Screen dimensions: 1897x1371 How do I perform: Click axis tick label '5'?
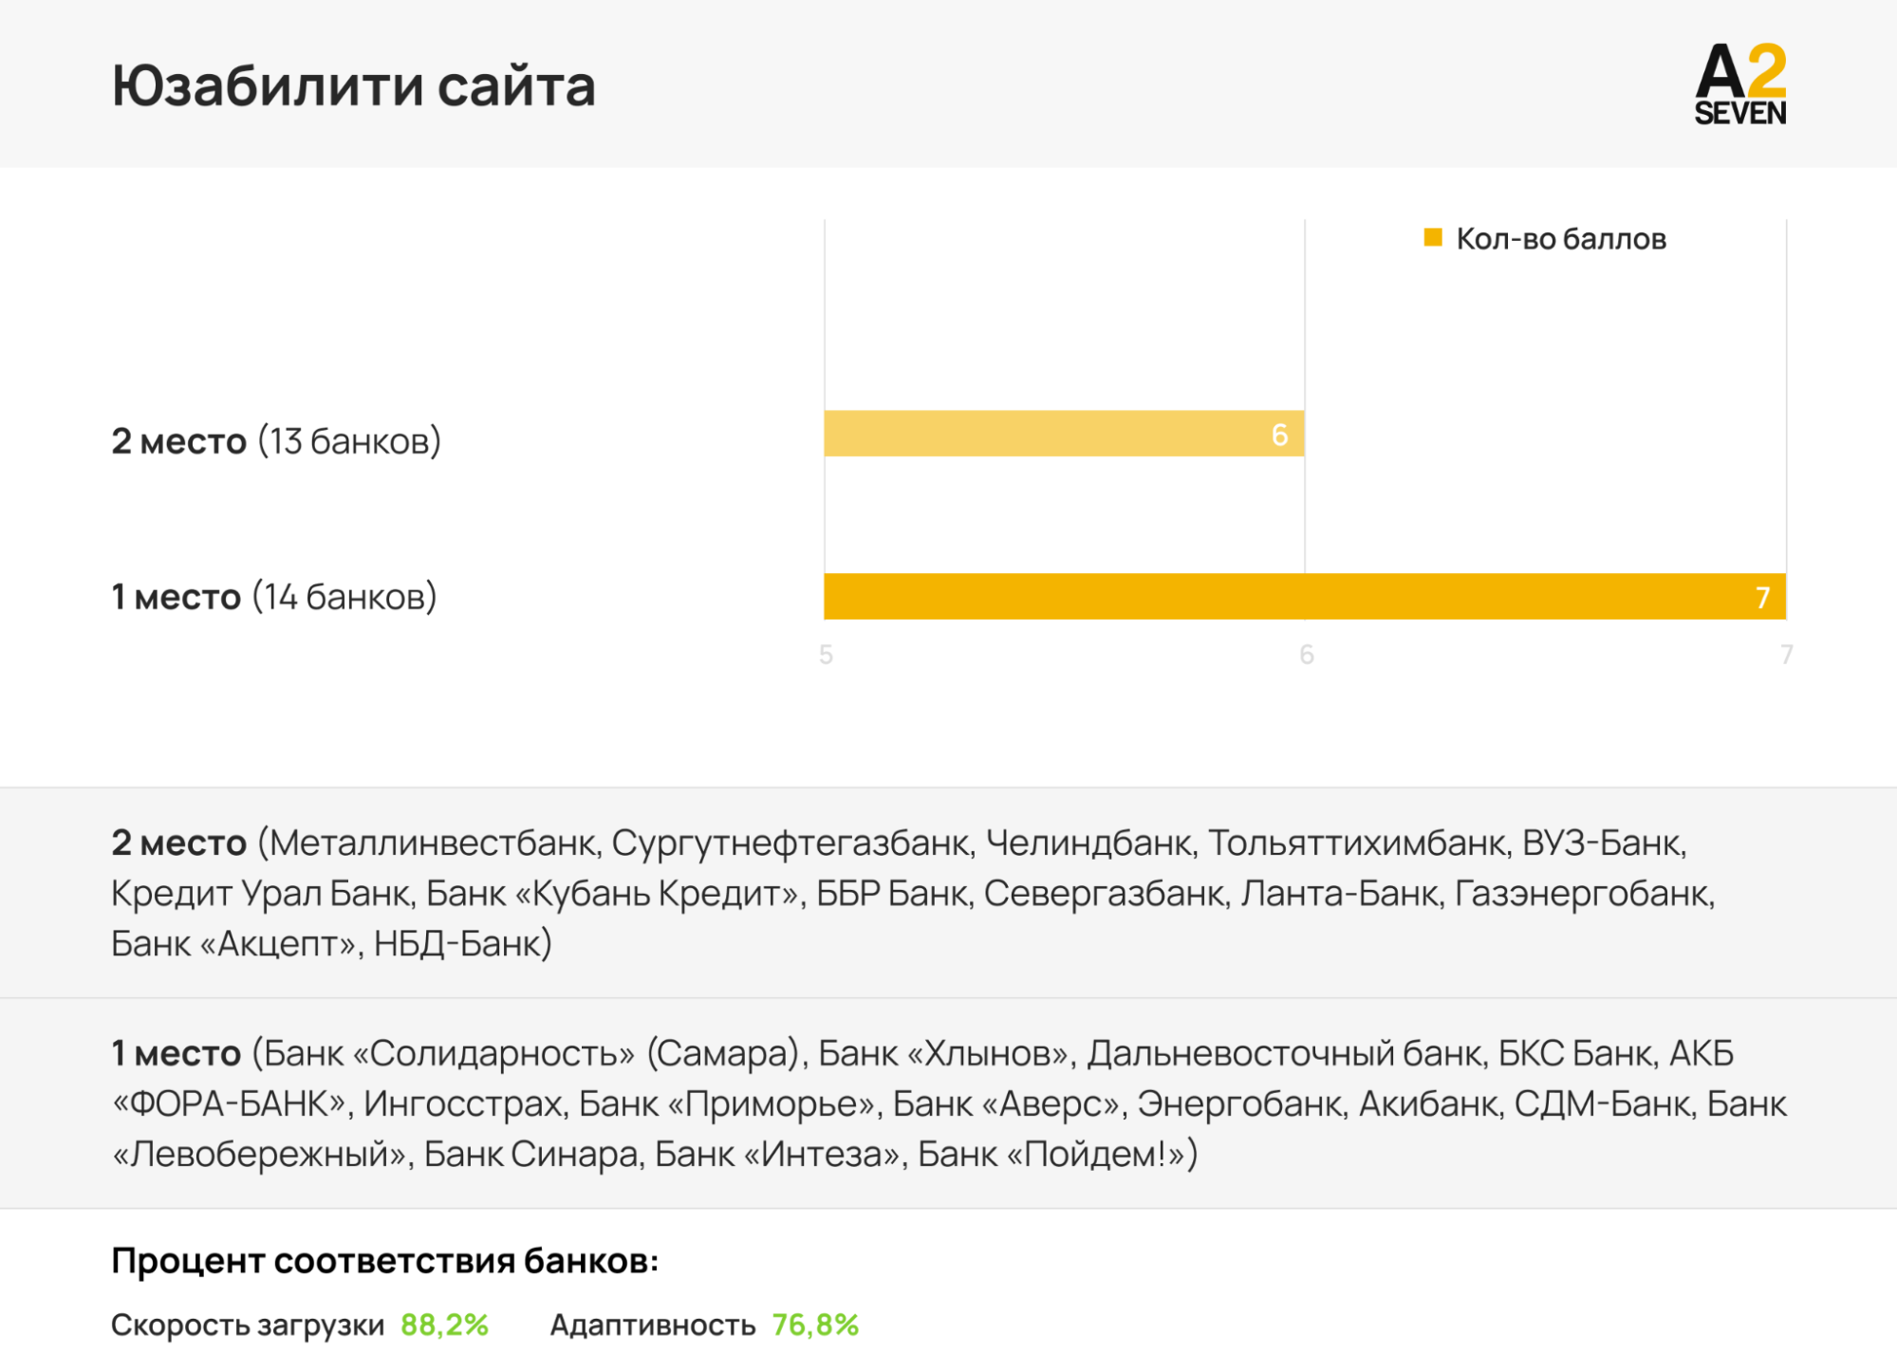(x=826, y=655)
